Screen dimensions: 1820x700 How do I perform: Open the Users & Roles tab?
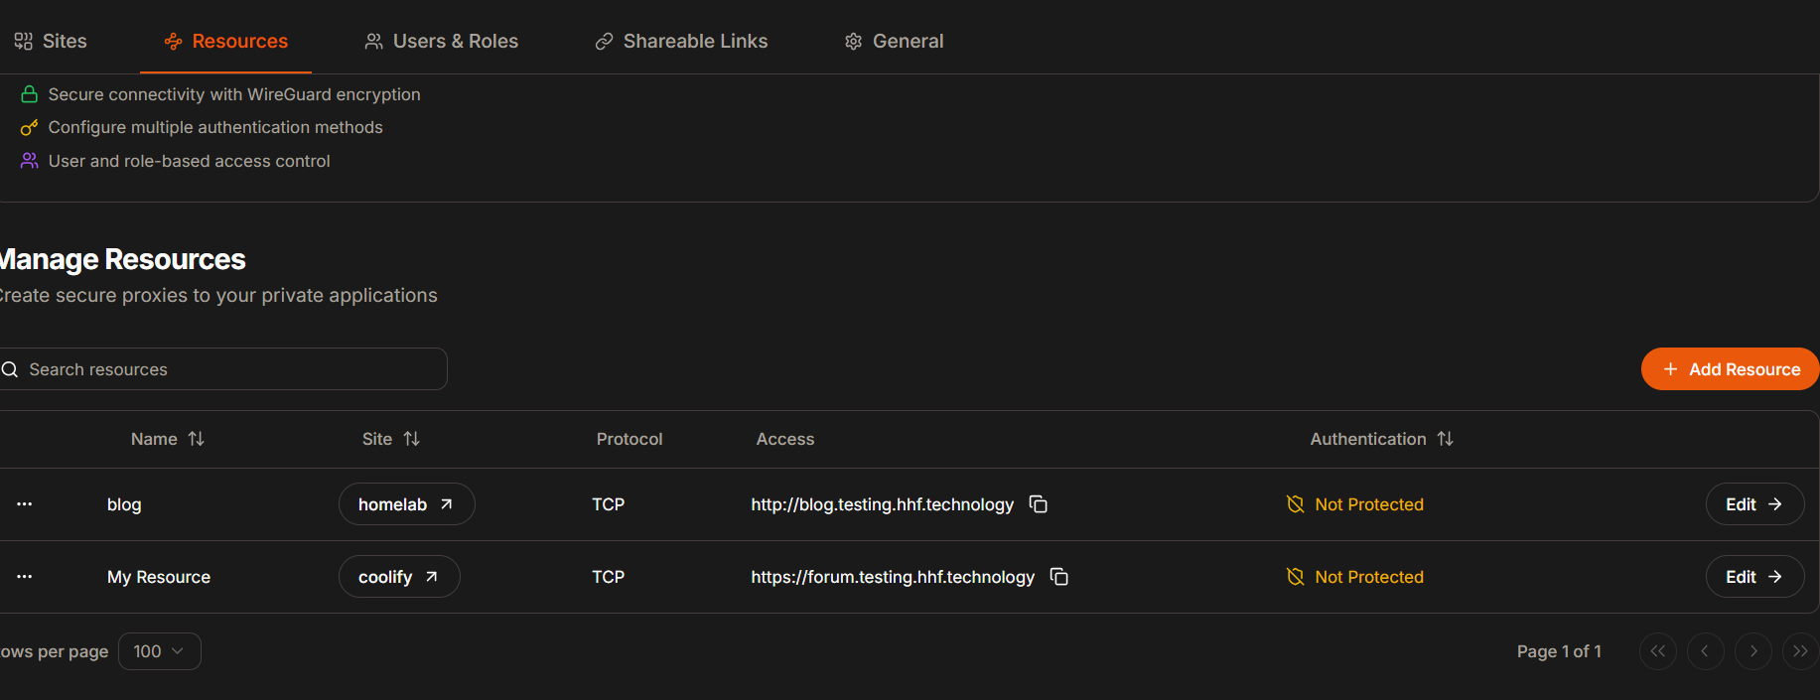click(x=442, y=41)
